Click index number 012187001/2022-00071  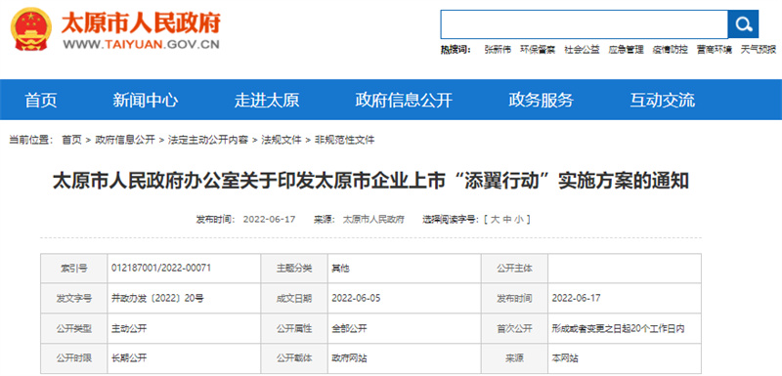click(x=161, y=268)
